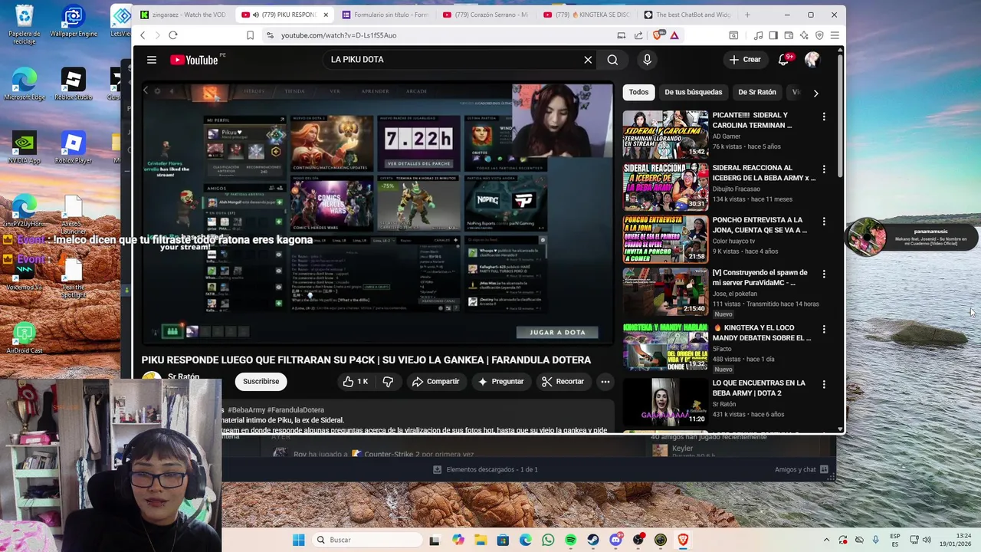
Task: Open options for PONCHO ENTREVISTA A LA JONA
Action: 824,221
